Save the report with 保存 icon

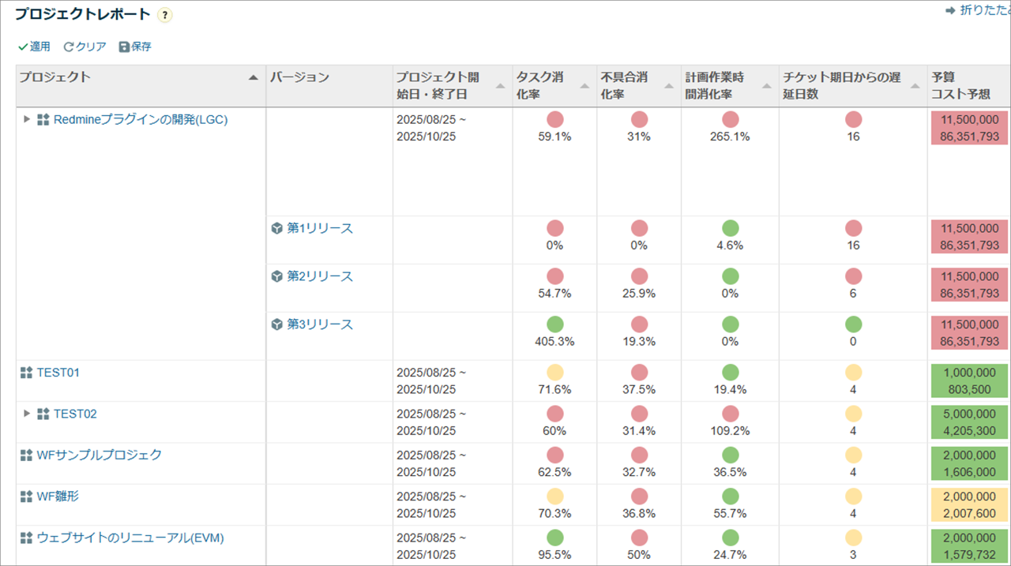click(135, 47)
